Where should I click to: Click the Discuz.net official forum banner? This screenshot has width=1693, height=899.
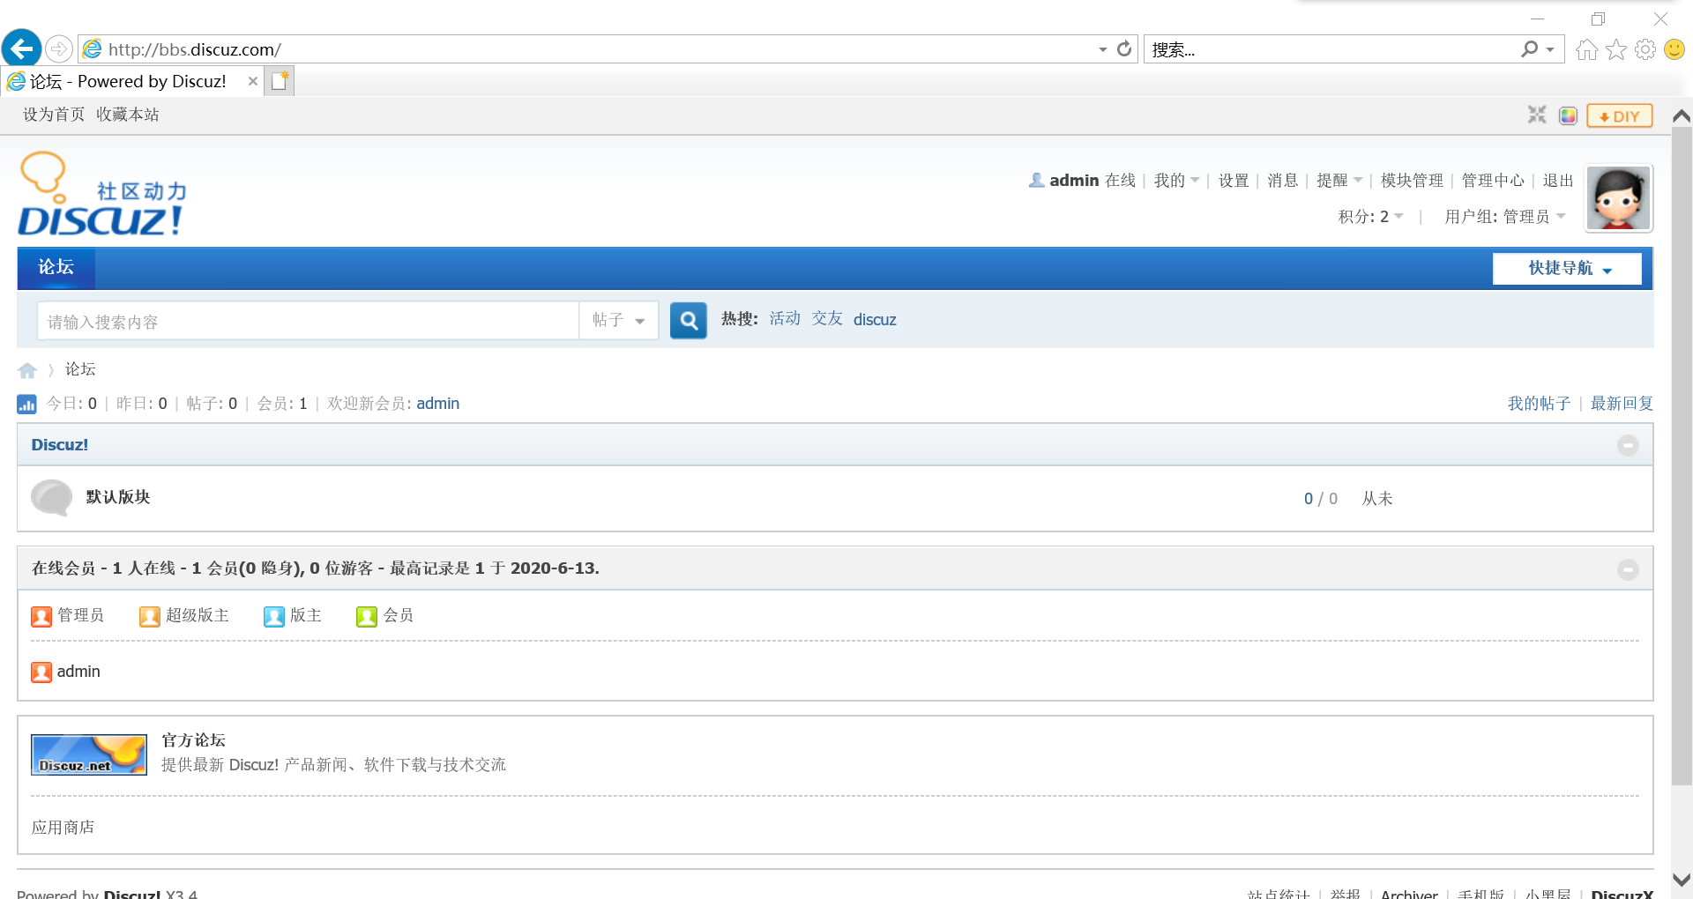(89, 754)
